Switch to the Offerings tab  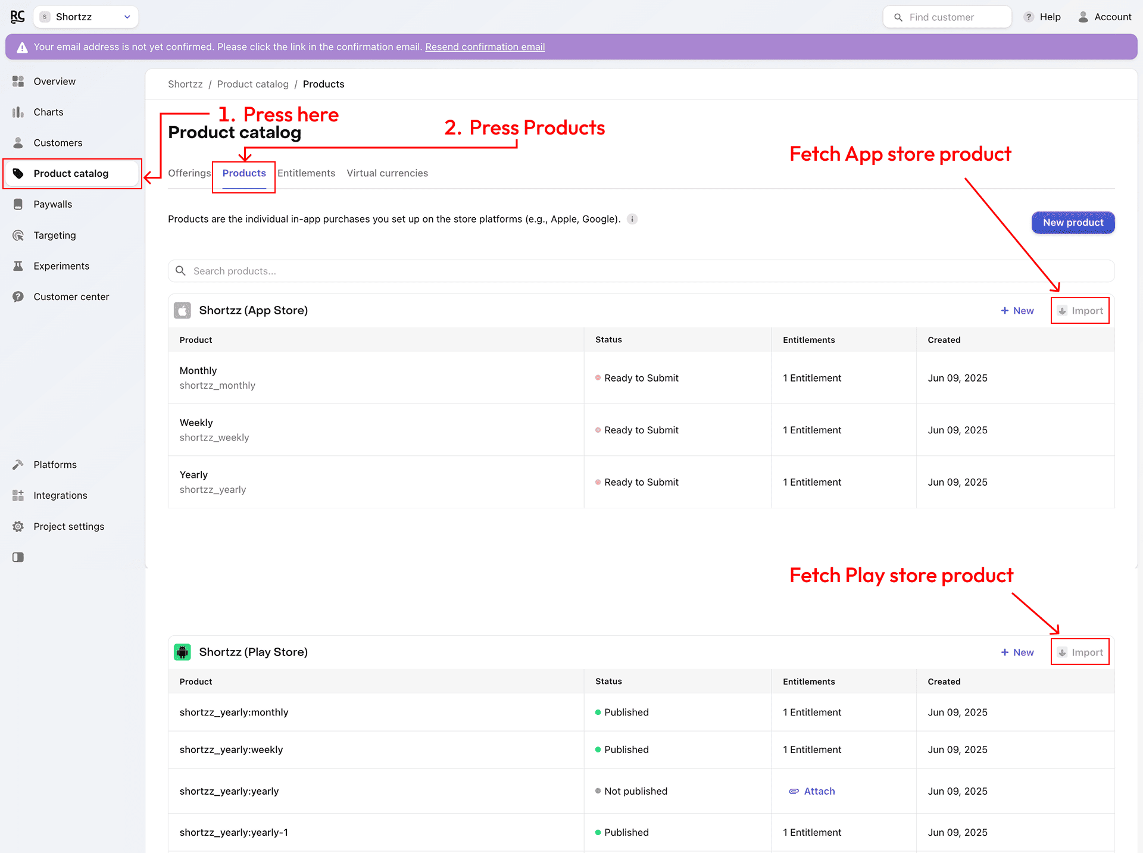tap(189, 173)
